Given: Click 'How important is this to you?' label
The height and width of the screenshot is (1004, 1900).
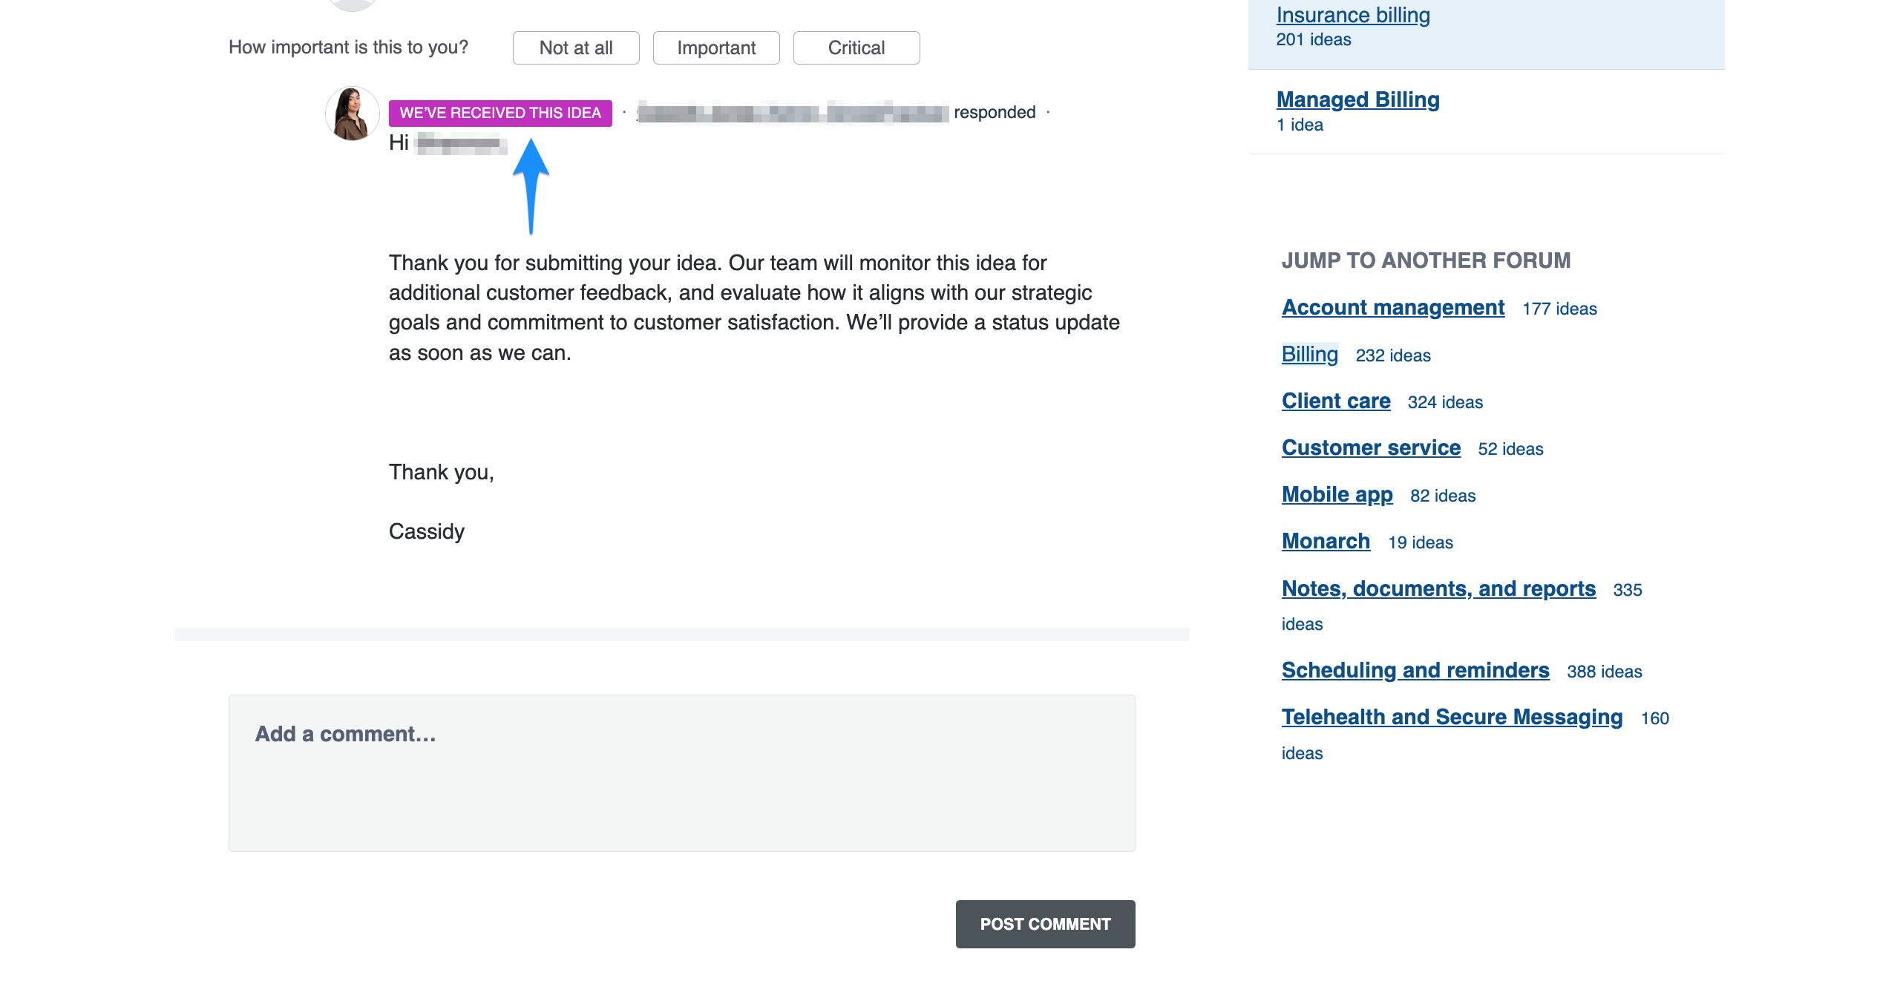Looking at the screenshot, I should [348, 47].
